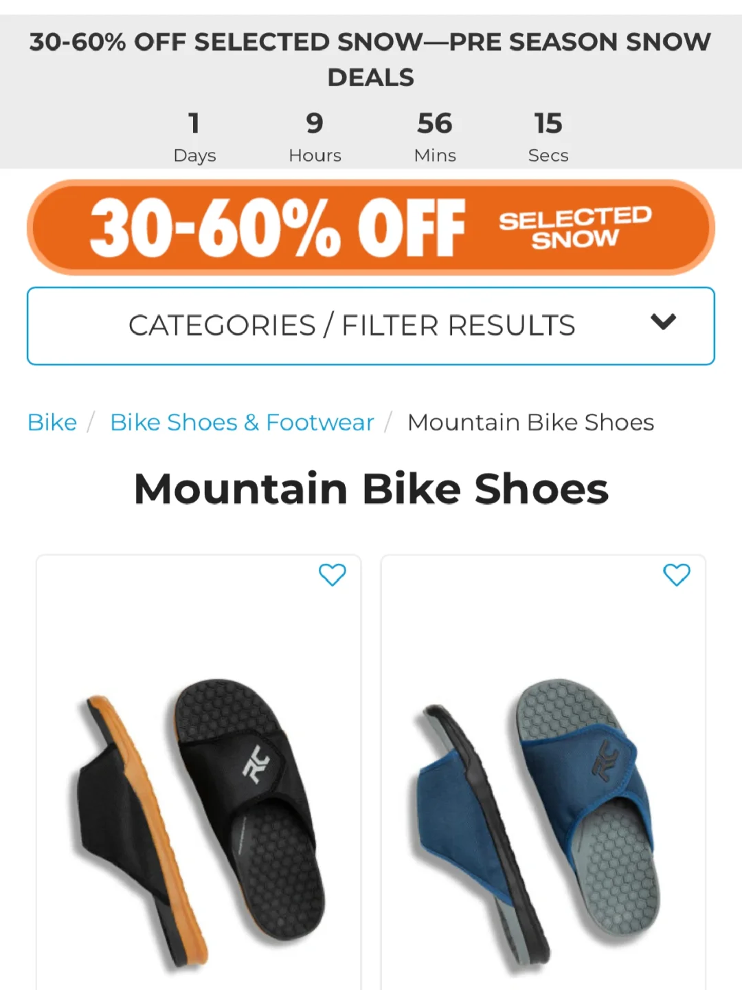This screenshot has height=990, width=742.
Task: Open the Pre Season Snow Deals promo headline
Action: (370, 59)
